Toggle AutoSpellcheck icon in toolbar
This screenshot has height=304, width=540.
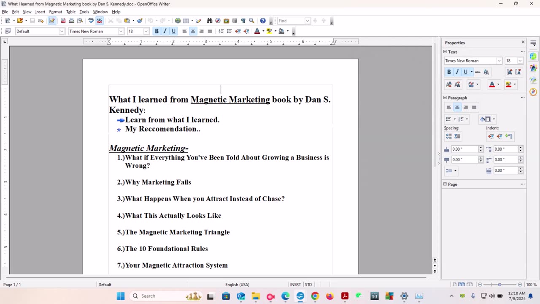pos(100,20)
